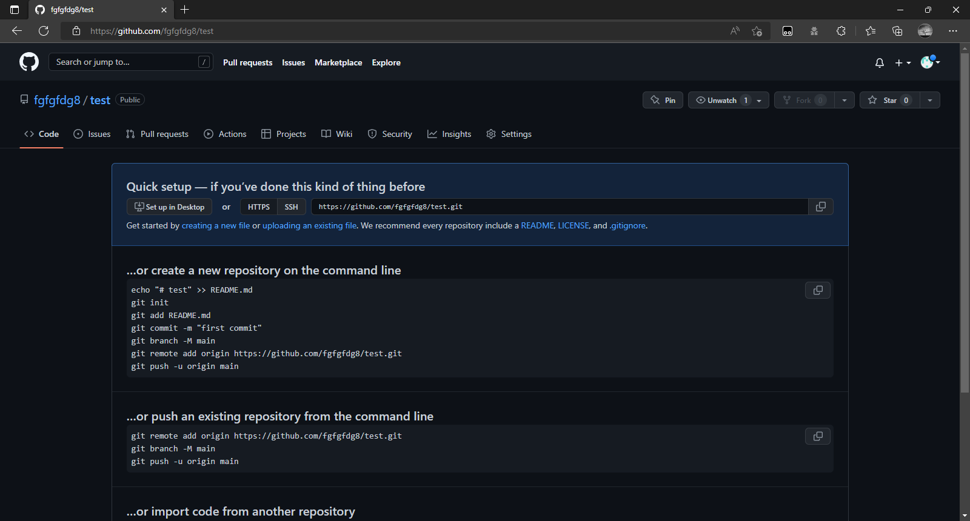This screenshot has width=970, height=521.
Task: Copy the repository HTTPS URL
Action: click(x=821, y=207)
